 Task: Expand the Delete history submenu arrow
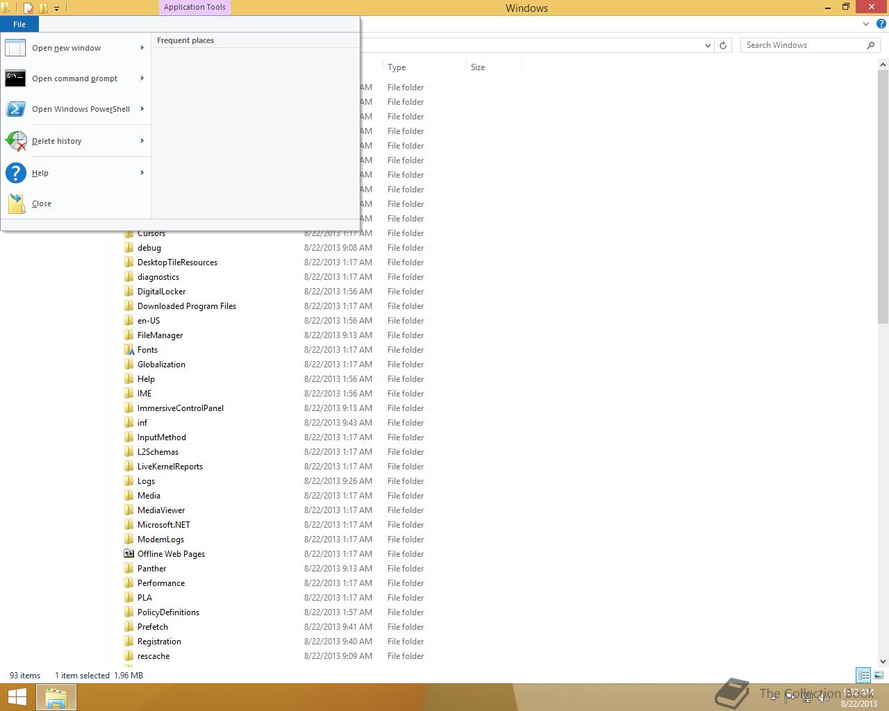point(142,141)
